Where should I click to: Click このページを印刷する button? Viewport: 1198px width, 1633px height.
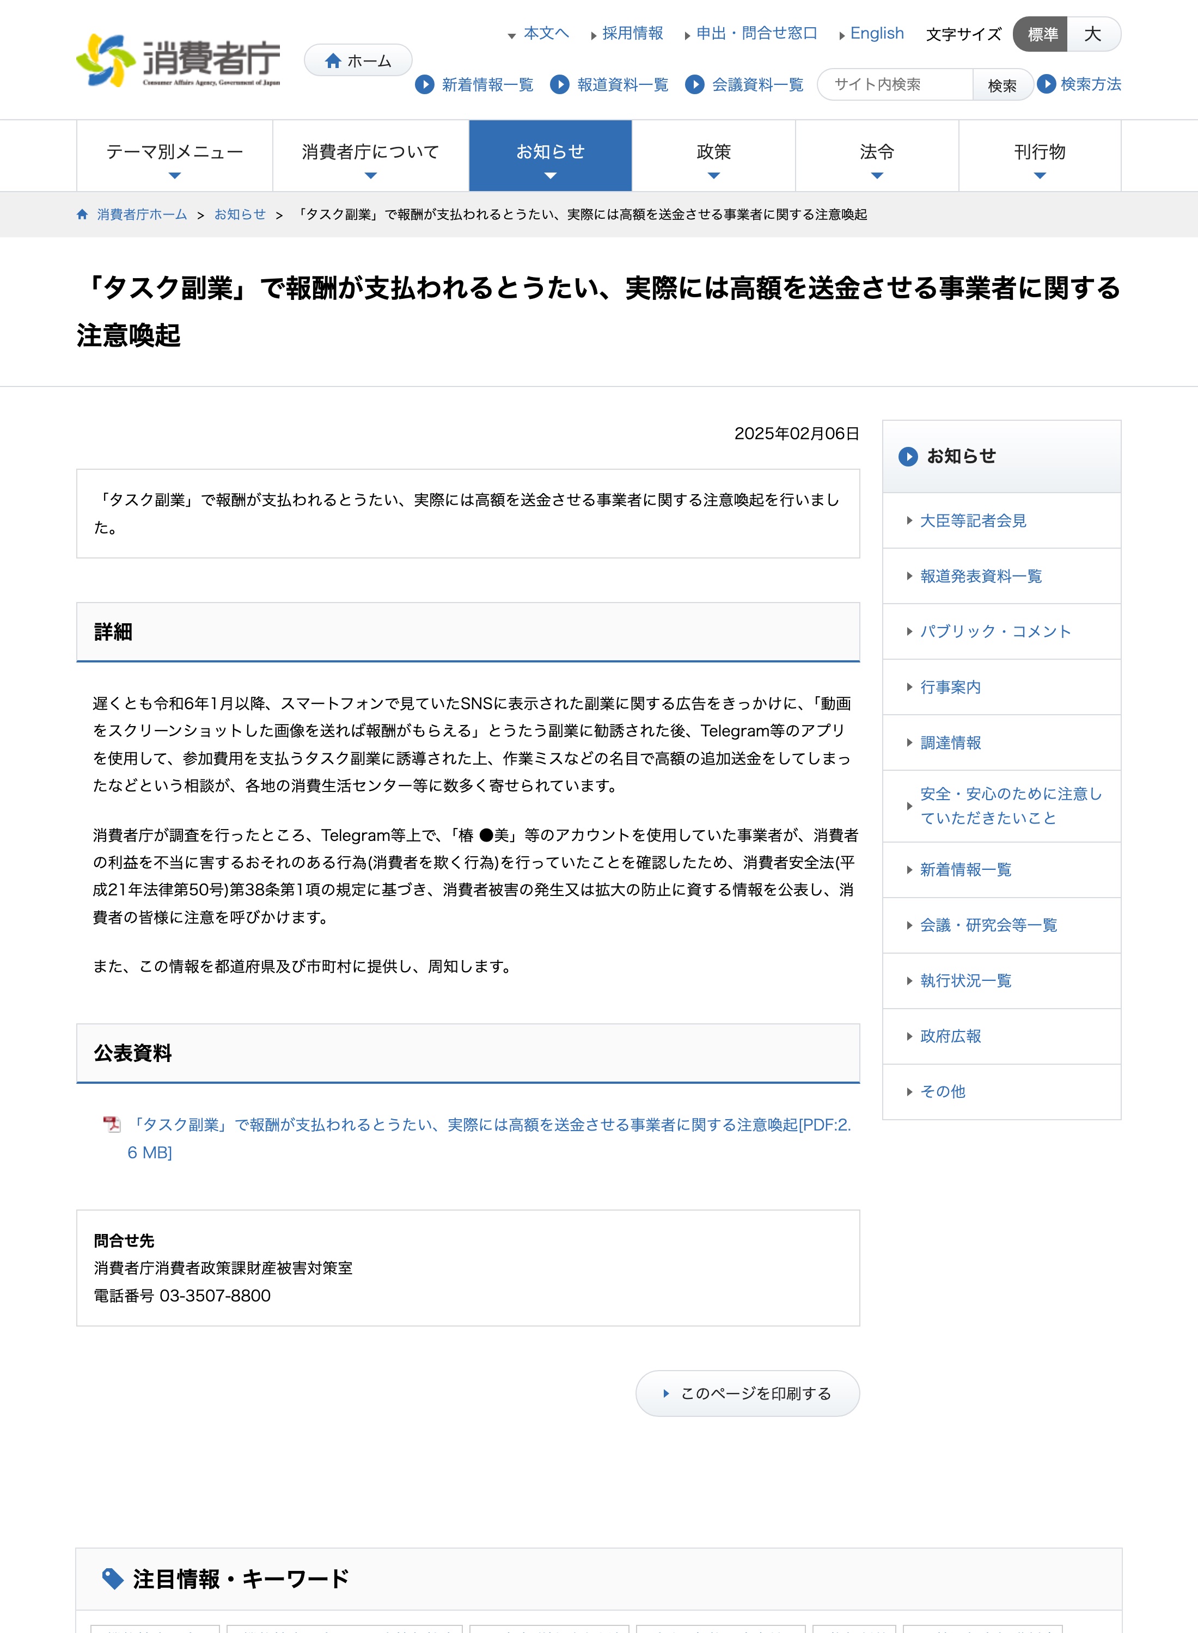(748, 1393)
